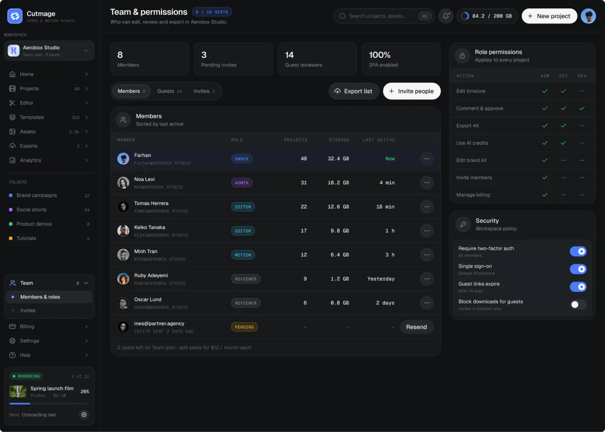Turn off Single sign-on
Screen dimensions: 605x432
point(578,269)
